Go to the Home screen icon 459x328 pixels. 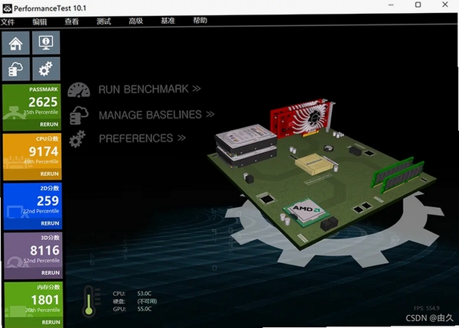tap(16, 43)
